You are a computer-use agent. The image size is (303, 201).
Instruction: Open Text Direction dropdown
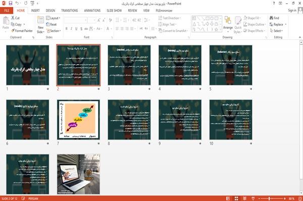170,18
